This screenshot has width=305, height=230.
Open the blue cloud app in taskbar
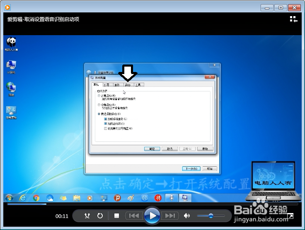tap(50, 198)
